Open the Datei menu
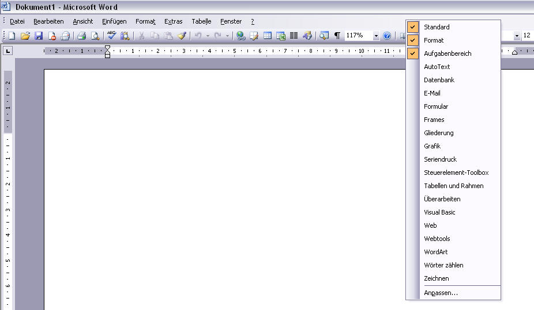Screen dimensions: 534x310 pyautogui.click(x=17, y=21)
